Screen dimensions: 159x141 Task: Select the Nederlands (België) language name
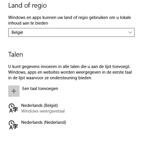(x=40, y=105)
